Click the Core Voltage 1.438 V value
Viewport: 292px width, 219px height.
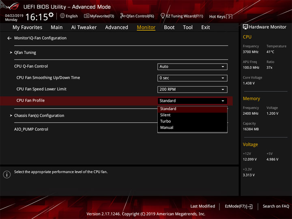(249, 83)
